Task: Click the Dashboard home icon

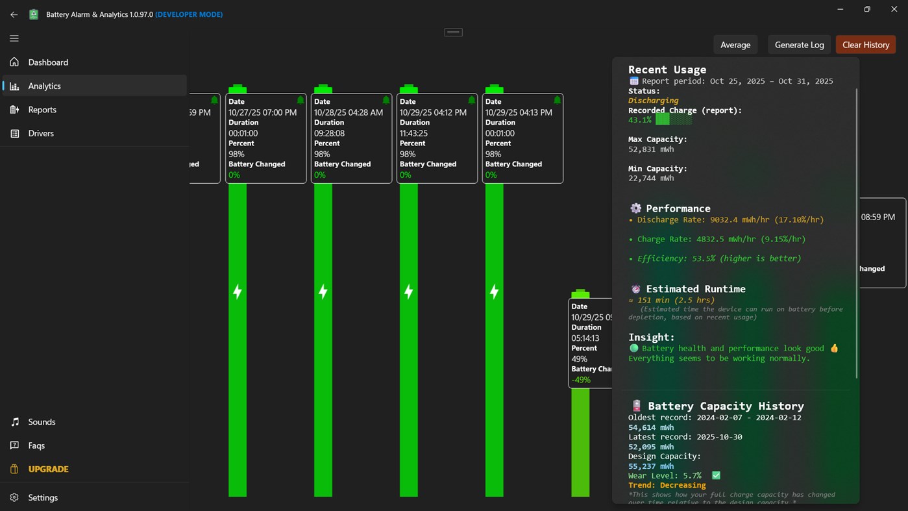Action: tap(14, 62)
